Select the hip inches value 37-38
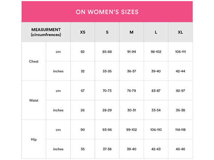This screenshot has width=214, height=160. (107, 149)
